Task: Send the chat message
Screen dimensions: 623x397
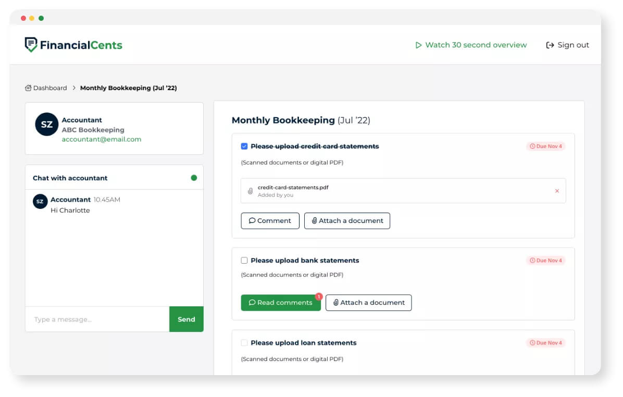Action: click(x=186, y=319)
